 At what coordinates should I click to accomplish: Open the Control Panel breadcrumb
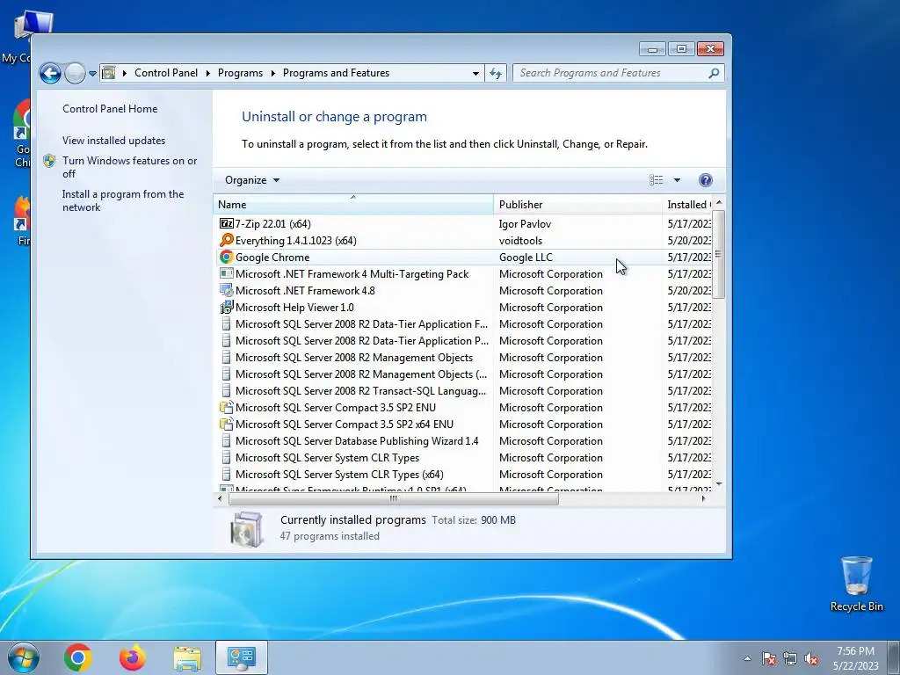[x=166, y=73]
